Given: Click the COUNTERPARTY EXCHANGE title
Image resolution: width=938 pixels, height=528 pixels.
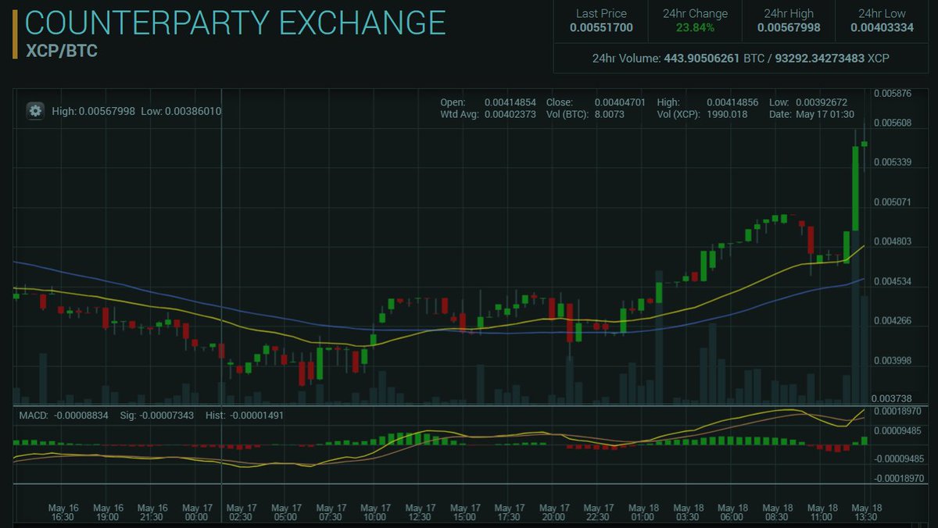Looking at the screenshot, I should 235,23.
